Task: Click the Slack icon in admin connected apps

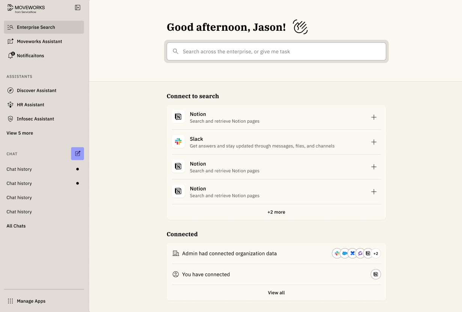Action: pyautogui.click(x=337, y=253)
